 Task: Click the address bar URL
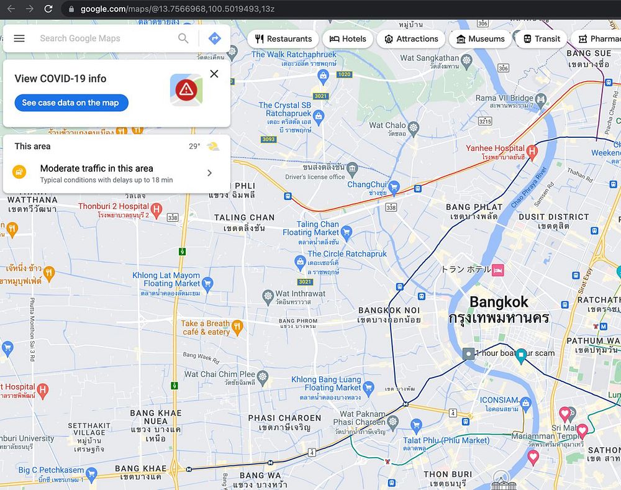tap(178, 9)
